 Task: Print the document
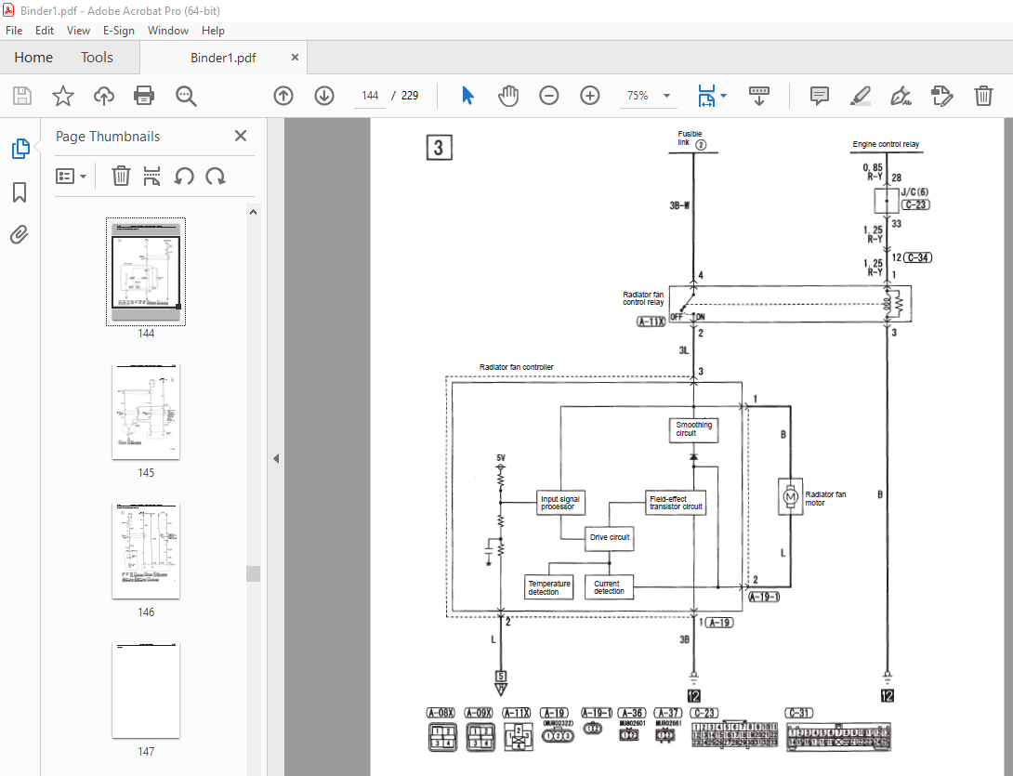click(143, 96)
